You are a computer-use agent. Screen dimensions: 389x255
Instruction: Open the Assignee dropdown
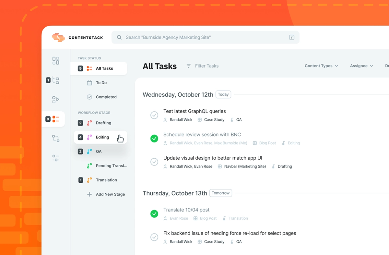361,66
